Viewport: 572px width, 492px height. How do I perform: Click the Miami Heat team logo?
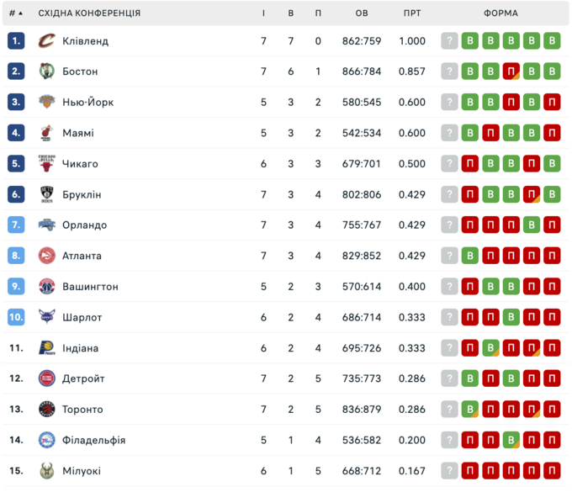[x=46, y=133]
